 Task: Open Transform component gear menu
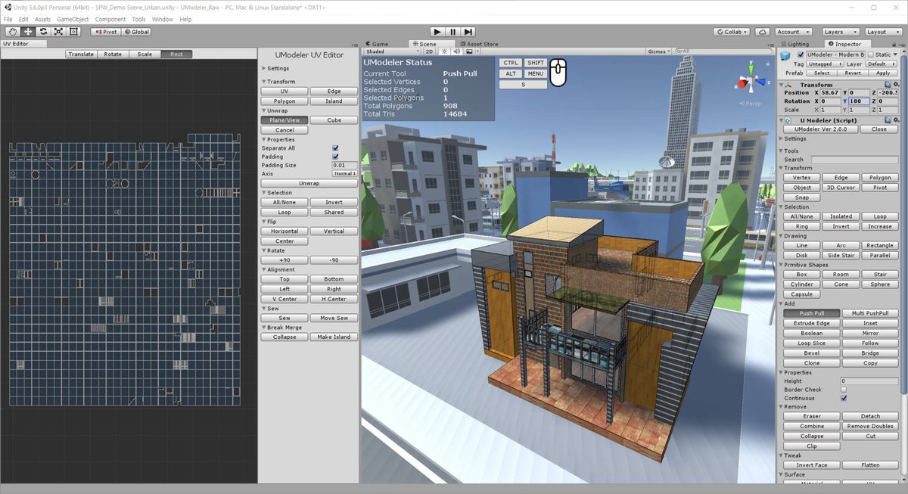point(895,85)
